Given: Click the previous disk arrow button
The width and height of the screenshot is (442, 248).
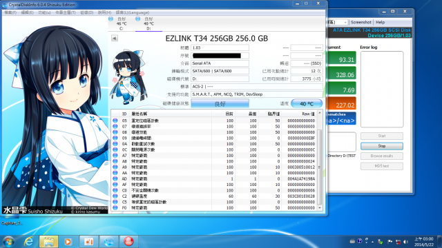Looking at the screenshot, I should tap(115, 39).
